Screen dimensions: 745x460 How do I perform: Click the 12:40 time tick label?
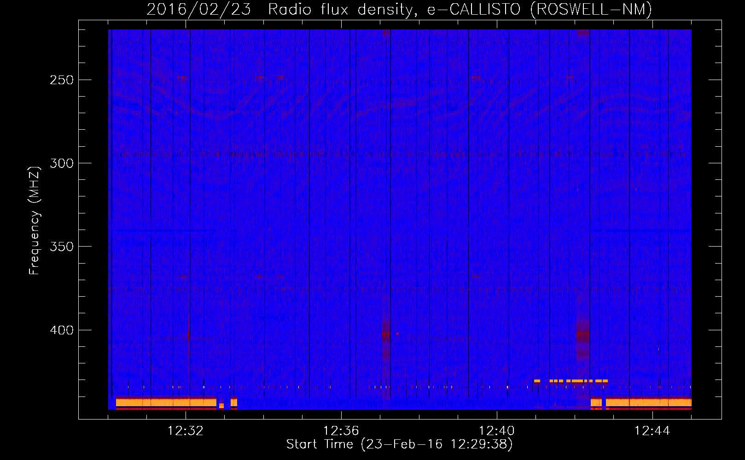click(x=497, y=431)
